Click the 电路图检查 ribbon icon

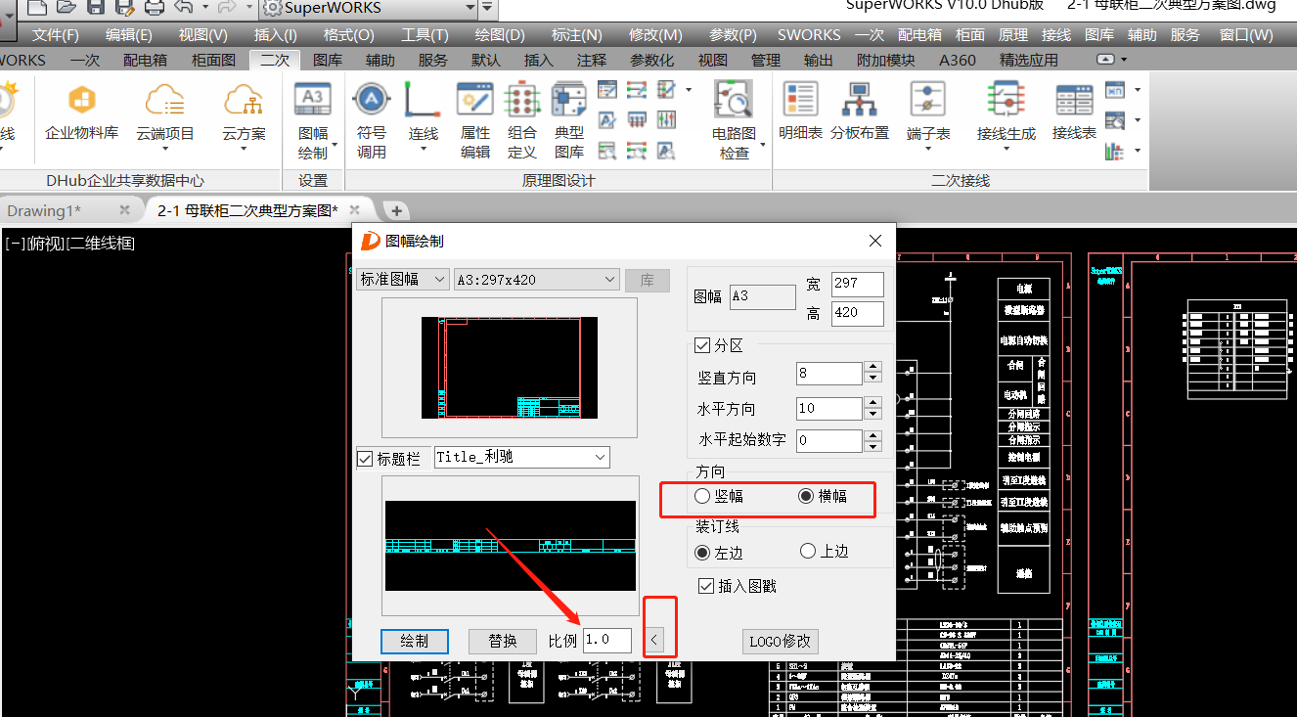(734, 120)
